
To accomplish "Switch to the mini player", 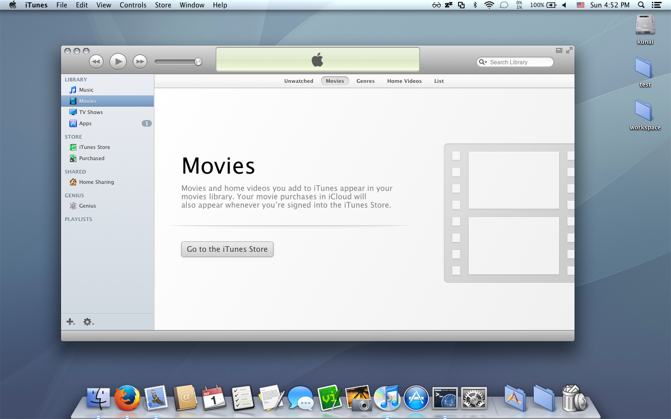I will pos(559,50).
